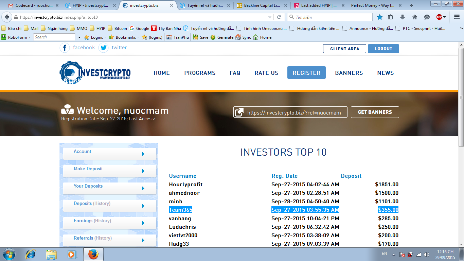
Task: Switch to the Last added HYIP tab
Action: tap(319, 5)
